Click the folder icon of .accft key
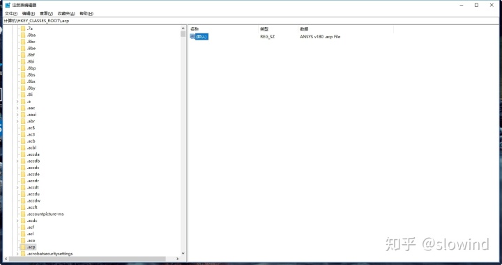This screenshot has width=502, height=265. (23, 207)
